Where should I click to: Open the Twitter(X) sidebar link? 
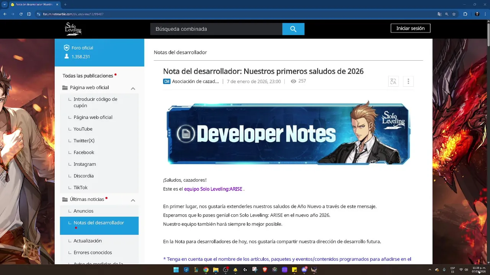[x=84, y=141]
